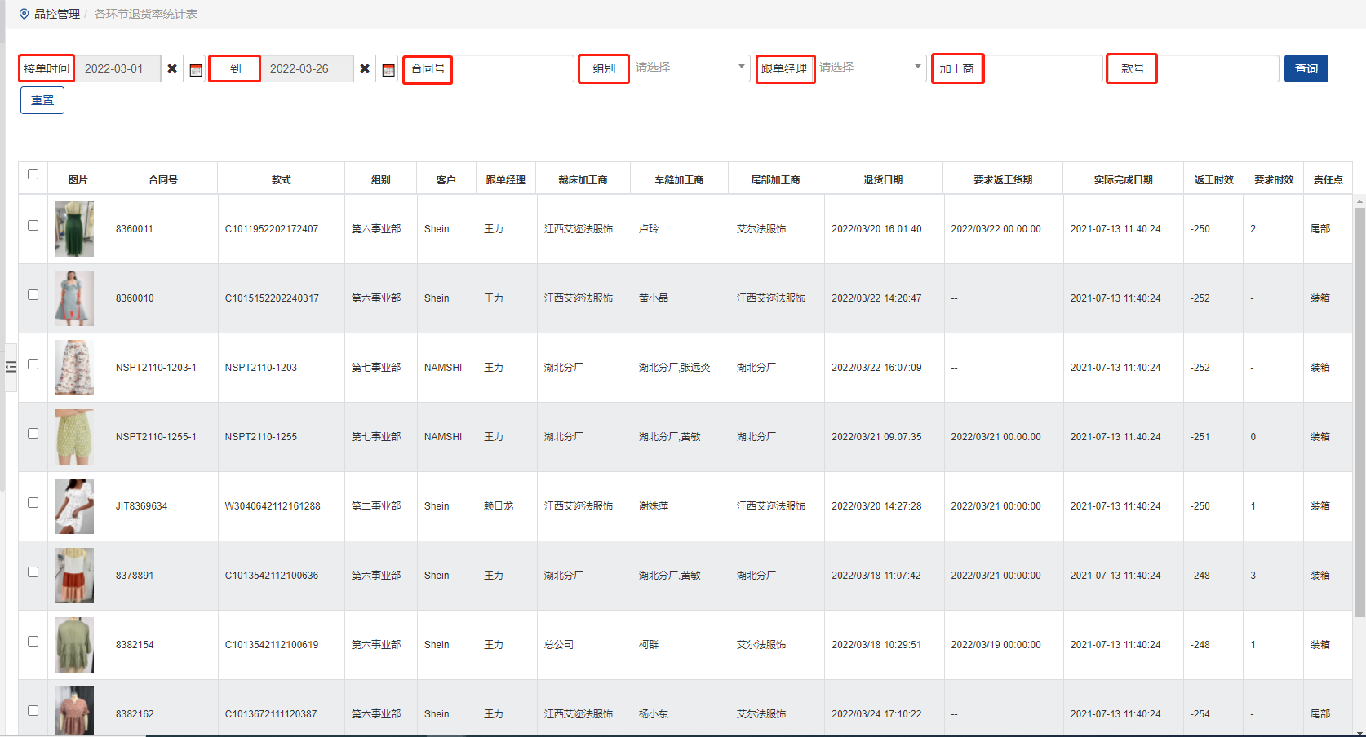Expand the 跟单经理 dropdown

point(870,68)
